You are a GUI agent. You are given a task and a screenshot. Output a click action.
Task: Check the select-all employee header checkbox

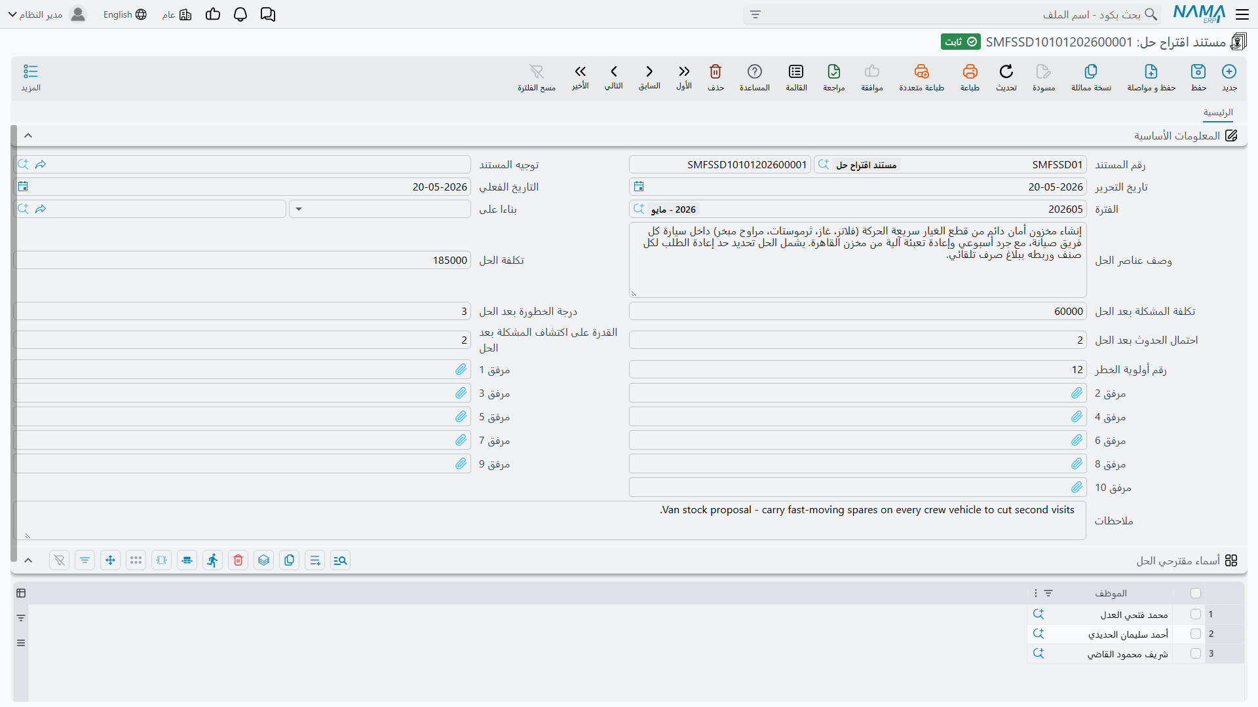(1196, 593)
